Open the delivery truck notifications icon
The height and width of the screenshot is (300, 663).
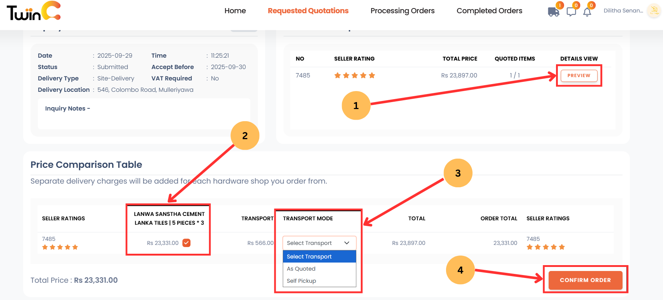coord(553,12)
